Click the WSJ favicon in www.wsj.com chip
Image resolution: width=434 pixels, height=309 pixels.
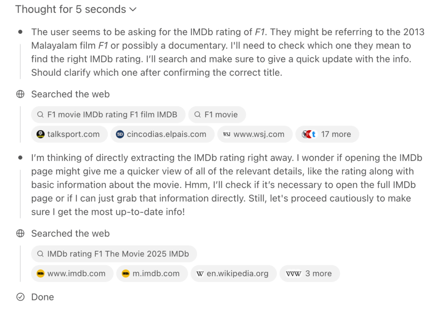pos(227,134)
